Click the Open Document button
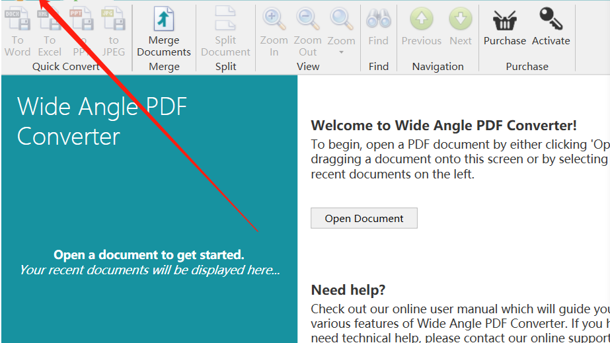 tap(364, 218)
